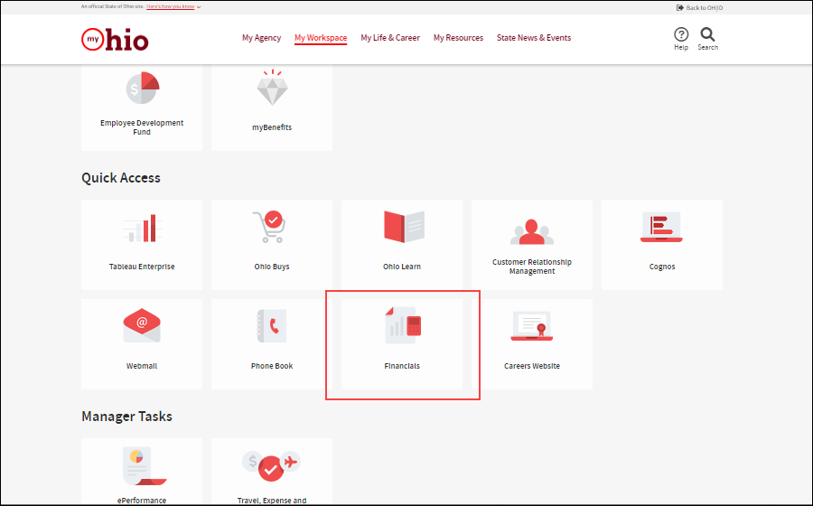
Task: Open the Ohio Learn book icon
Action: coord(402,228)
